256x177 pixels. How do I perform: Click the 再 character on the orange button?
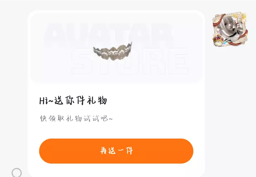click(103, 151)
